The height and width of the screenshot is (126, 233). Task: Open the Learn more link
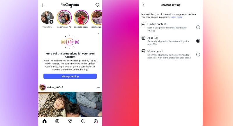click(x=176, y=17)
